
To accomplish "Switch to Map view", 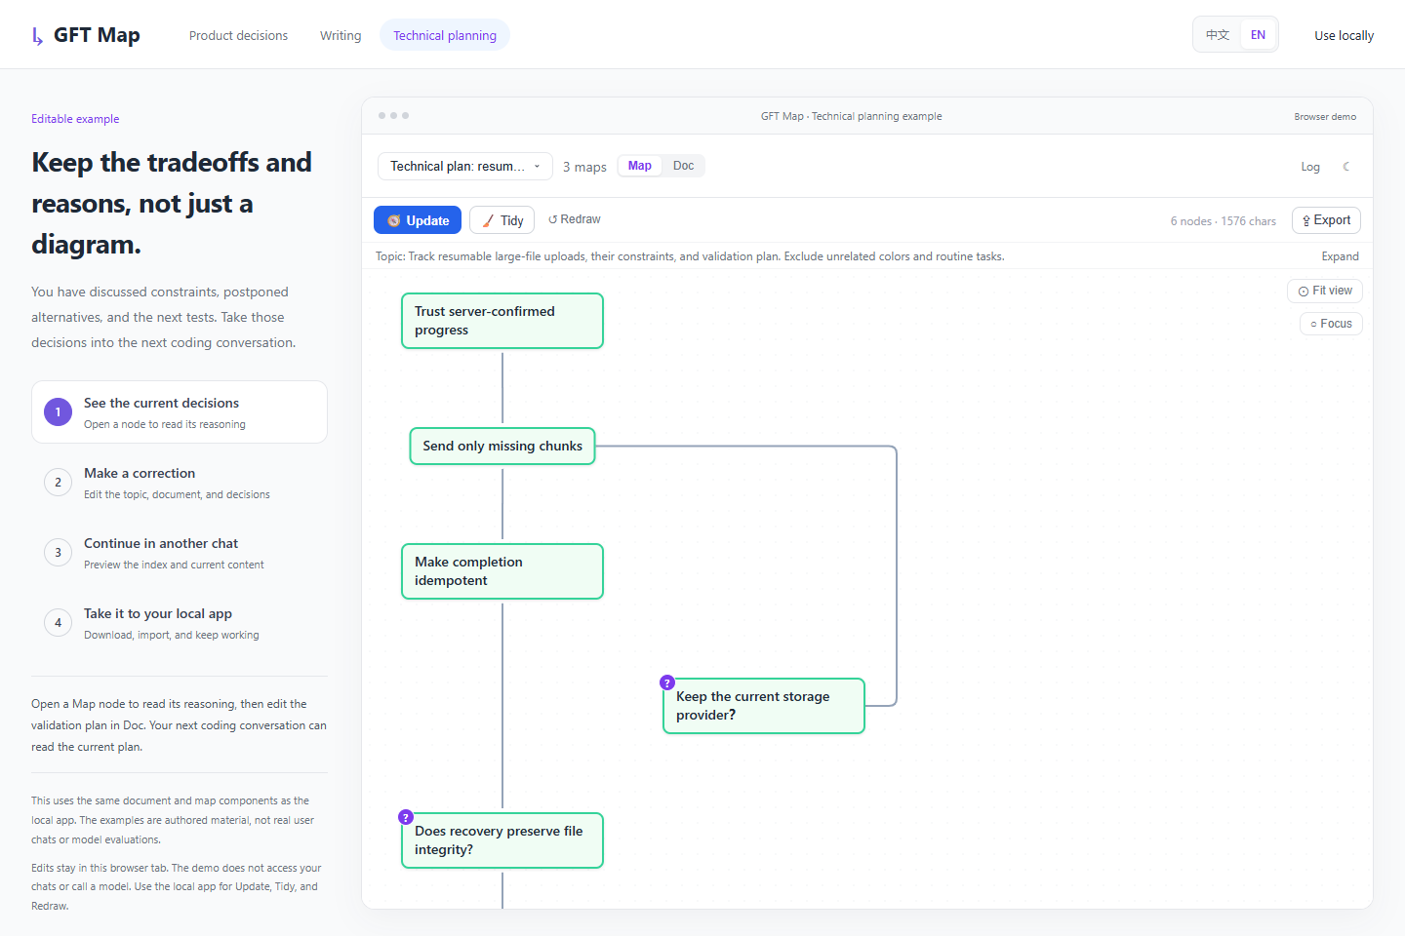I will [x=640, y=166].
